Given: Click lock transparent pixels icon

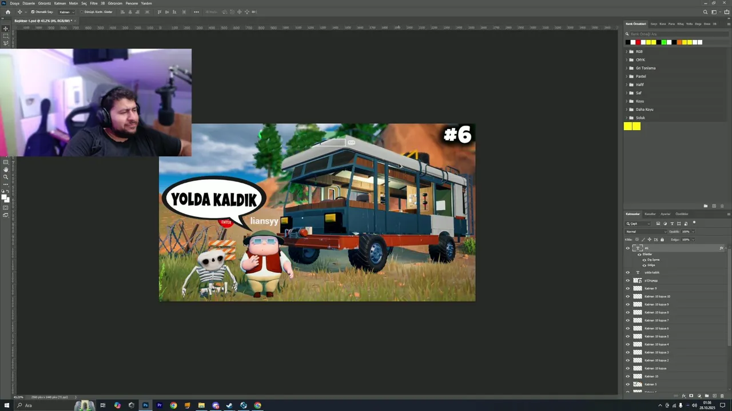Looking at the screenshot, I should (637, 240).
